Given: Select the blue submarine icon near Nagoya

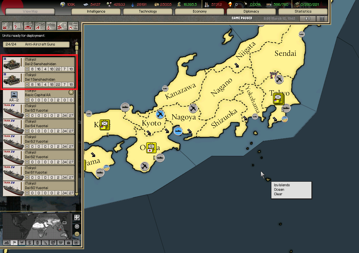Looking at the screenshot, I should click(x=178, y=131).
